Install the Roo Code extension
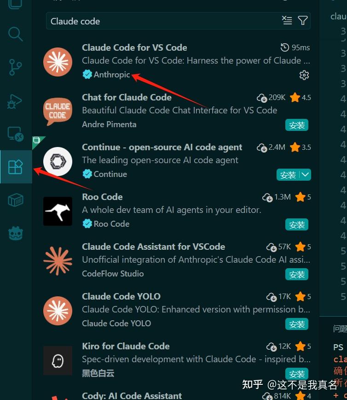This screenshot has width=347, height=400. (x=297, y=224)
